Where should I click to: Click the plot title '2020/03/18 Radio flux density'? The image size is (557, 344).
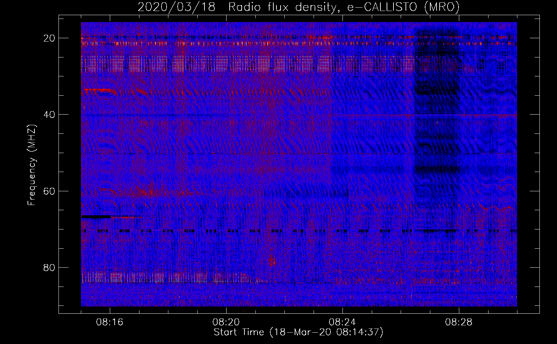click(299, 7)
